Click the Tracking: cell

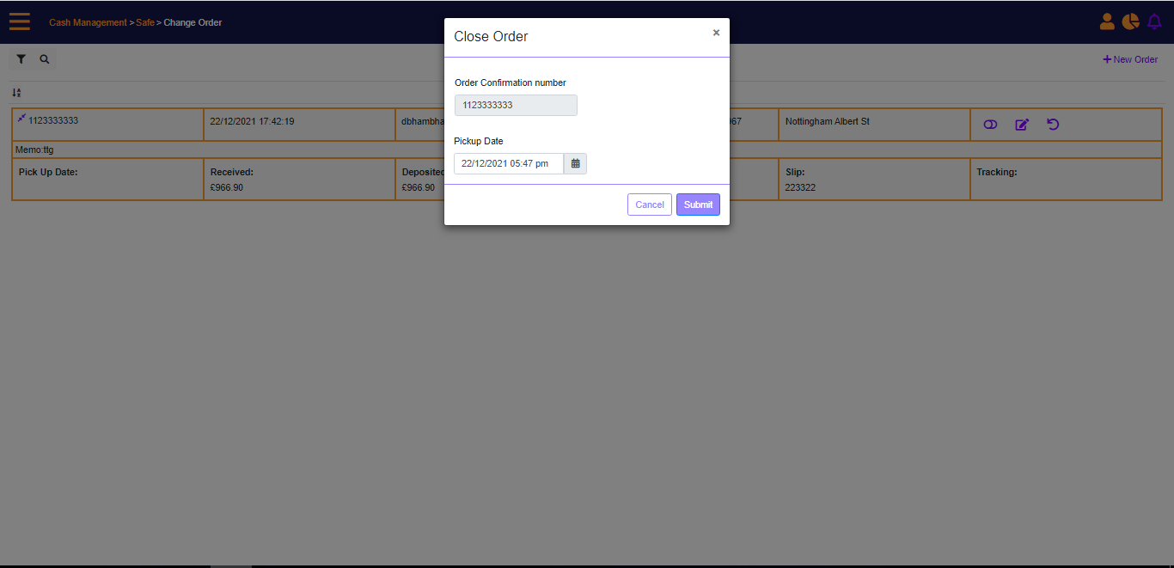pos(1066,179)
